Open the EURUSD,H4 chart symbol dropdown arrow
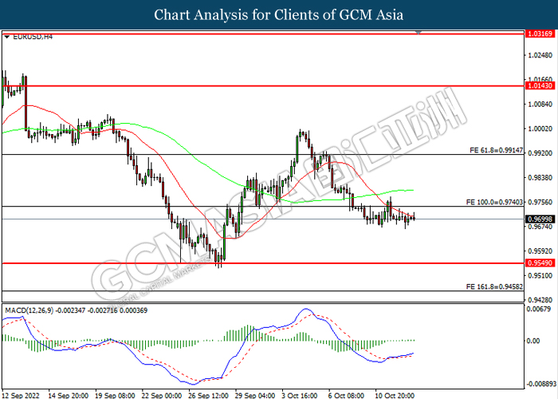Screen dimensions: 558x399 (x=6, y=37)
